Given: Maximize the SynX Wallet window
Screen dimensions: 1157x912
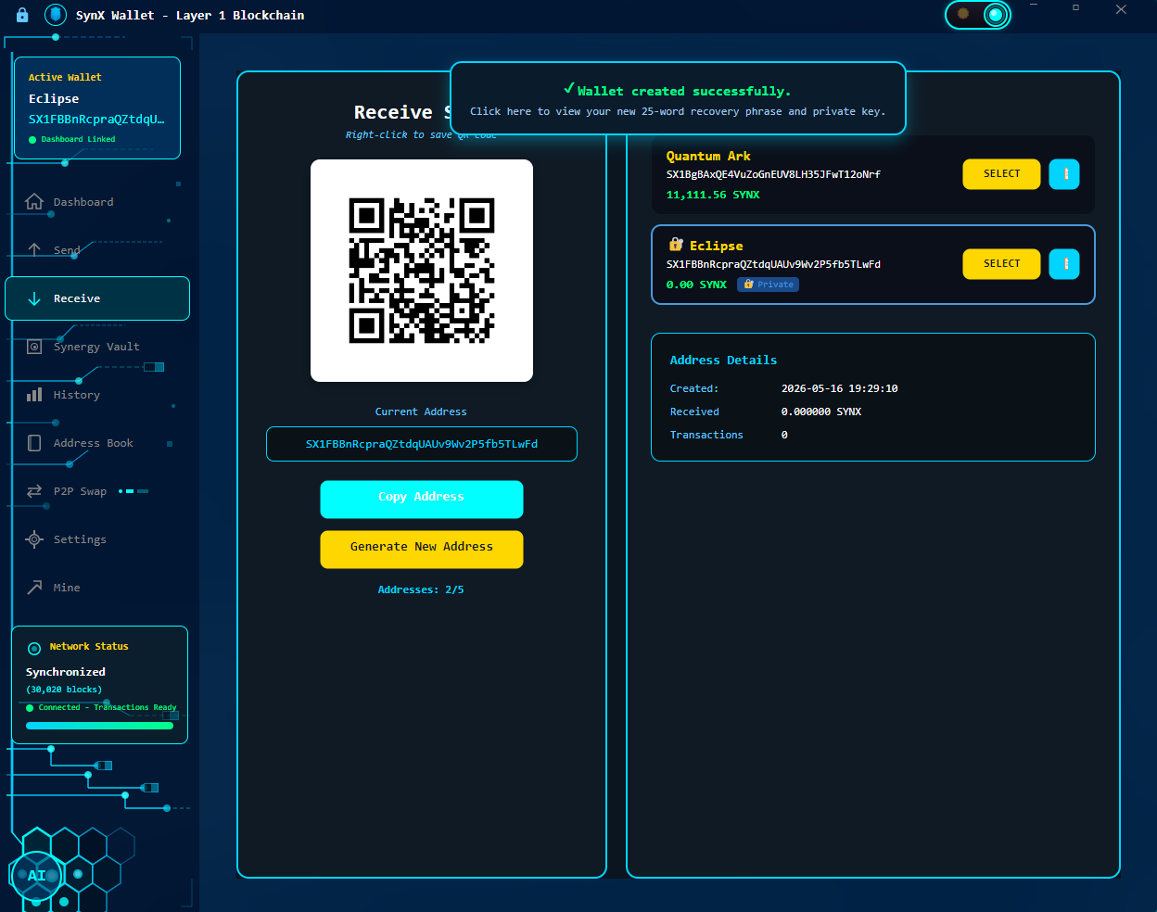Looking at the screenshot, I should point(1075,9).
